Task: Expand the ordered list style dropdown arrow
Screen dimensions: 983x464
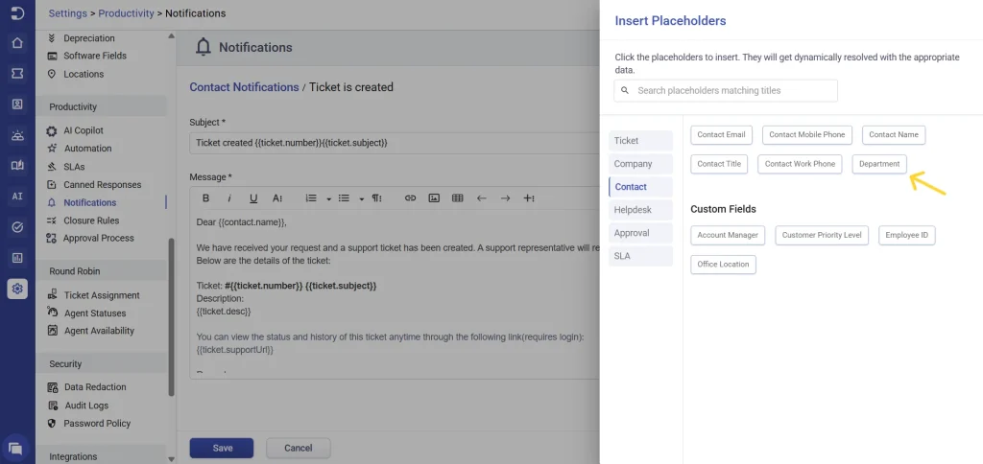Action: (x=328, y=199)
